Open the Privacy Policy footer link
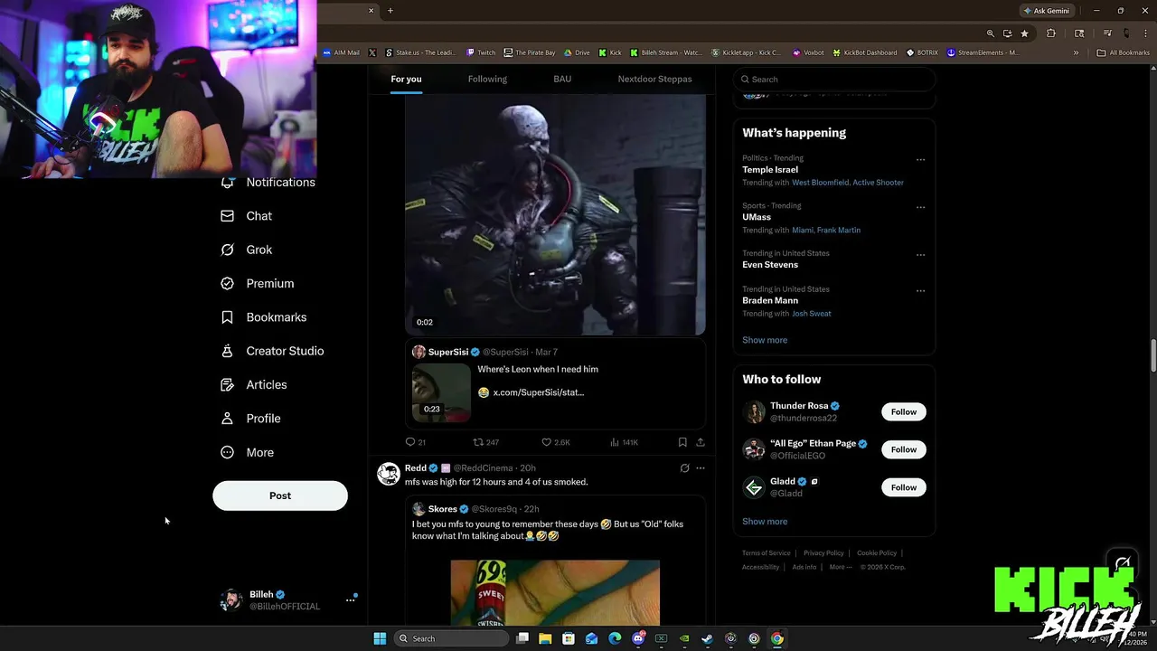Viewport: 1157px width, 651px height. click(823, 553)
